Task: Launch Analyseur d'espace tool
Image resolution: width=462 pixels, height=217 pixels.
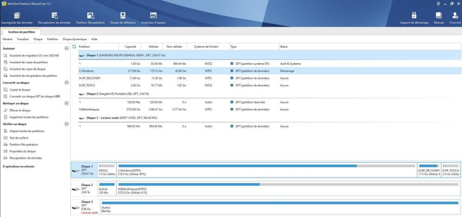Action: pos(153,18)
